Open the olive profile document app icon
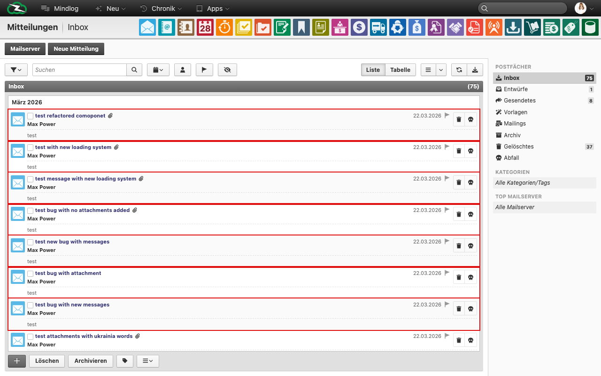The height and width of the screenshot is (376, 601). [x=321, y=27]
